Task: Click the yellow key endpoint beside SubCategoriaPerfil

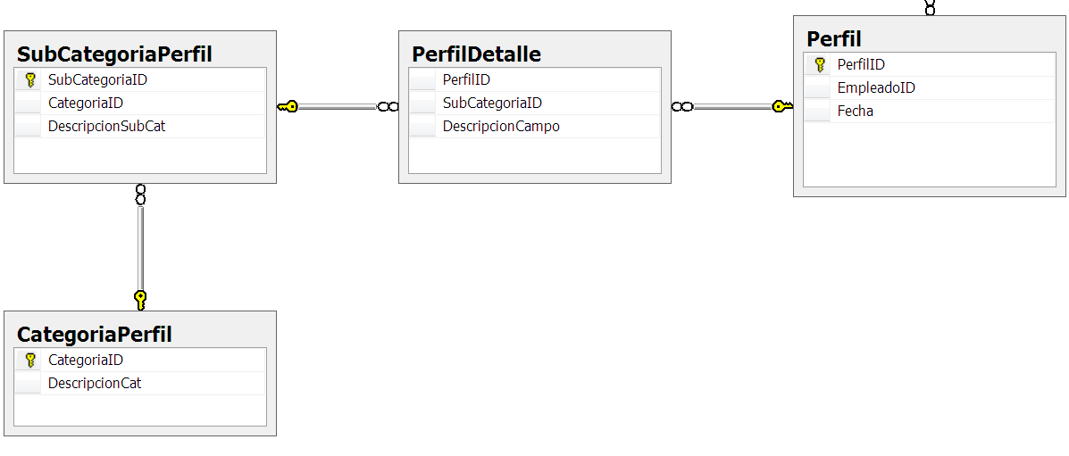Action: point(288,107)
